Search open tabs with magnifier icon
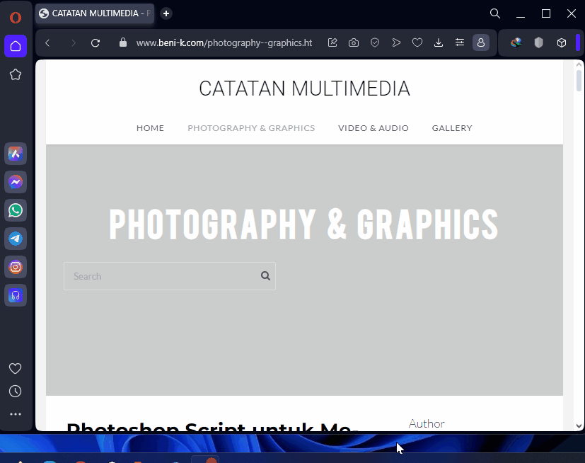 pos(495,13)
